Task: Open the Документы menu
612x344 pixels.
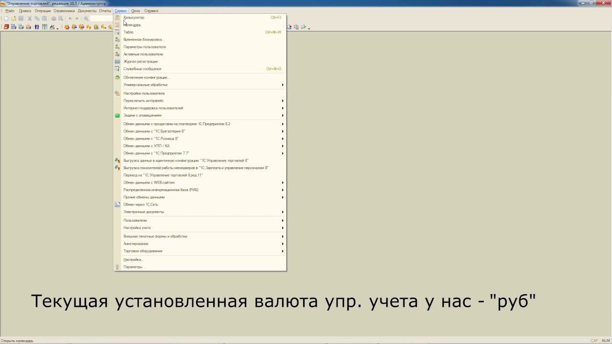Action: tap(87, 11)
